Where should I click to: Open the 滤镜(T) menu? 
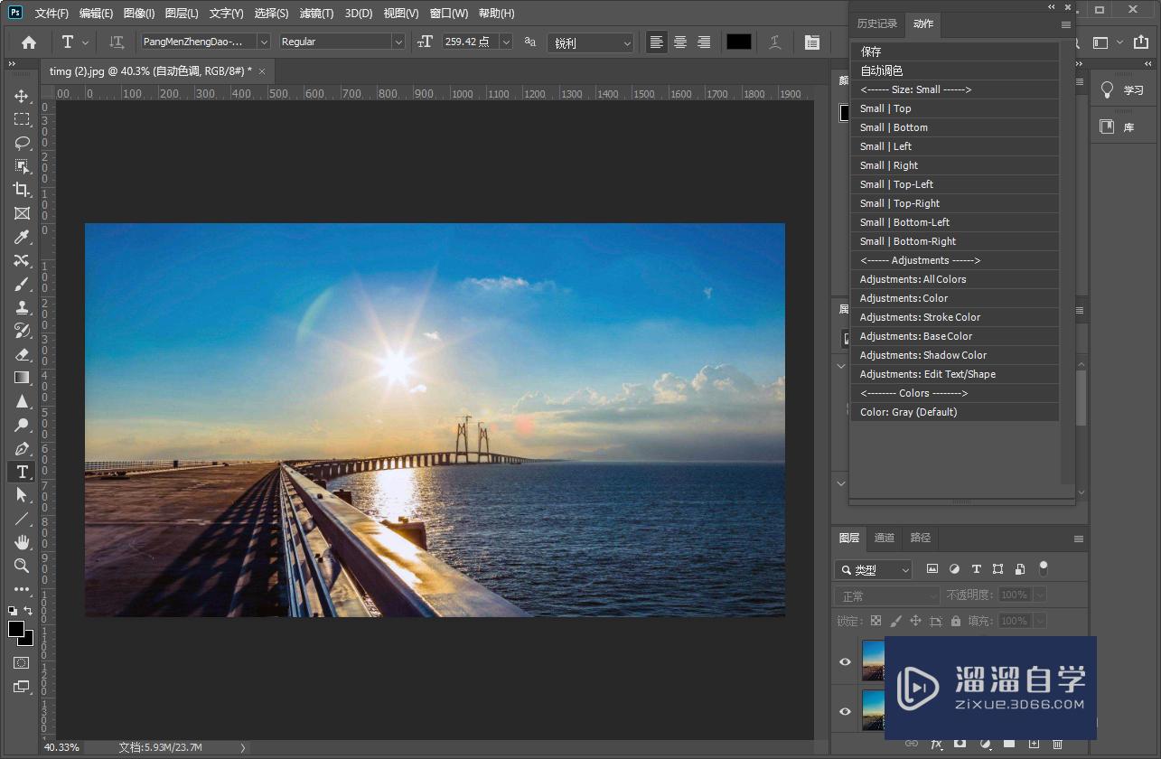pyautogui.click(x=316, y=14)
